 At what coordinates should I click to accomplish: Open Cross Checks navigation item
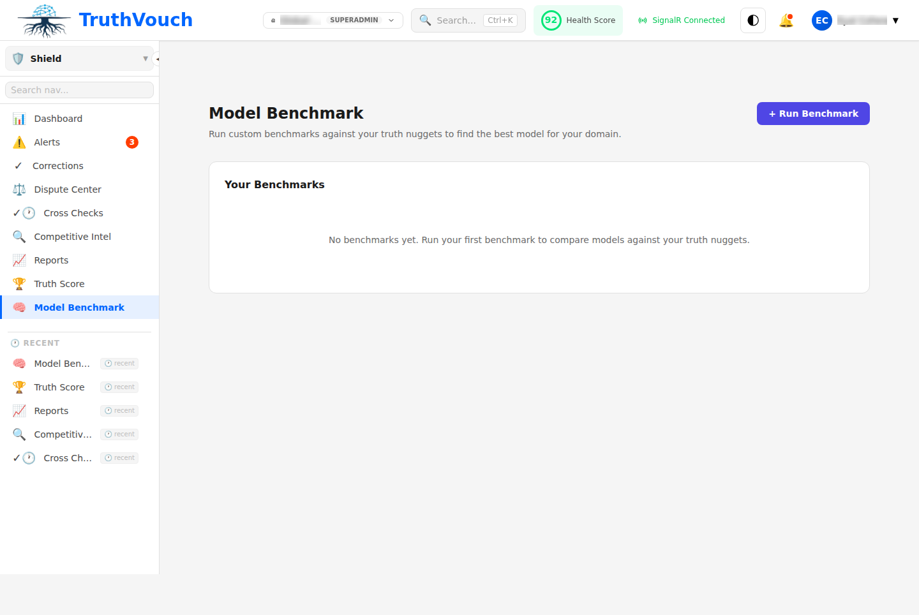coord(73,213)
